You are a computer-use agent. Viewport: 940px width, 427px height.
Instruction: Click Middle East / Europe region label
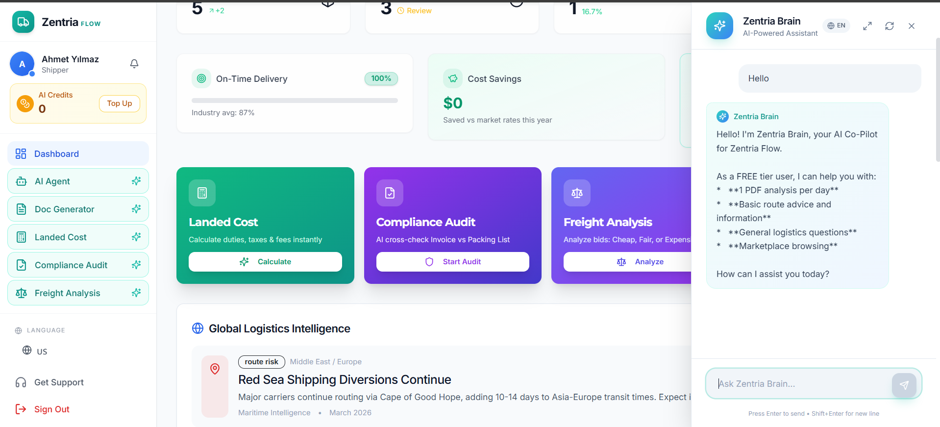tap(326, 362)
